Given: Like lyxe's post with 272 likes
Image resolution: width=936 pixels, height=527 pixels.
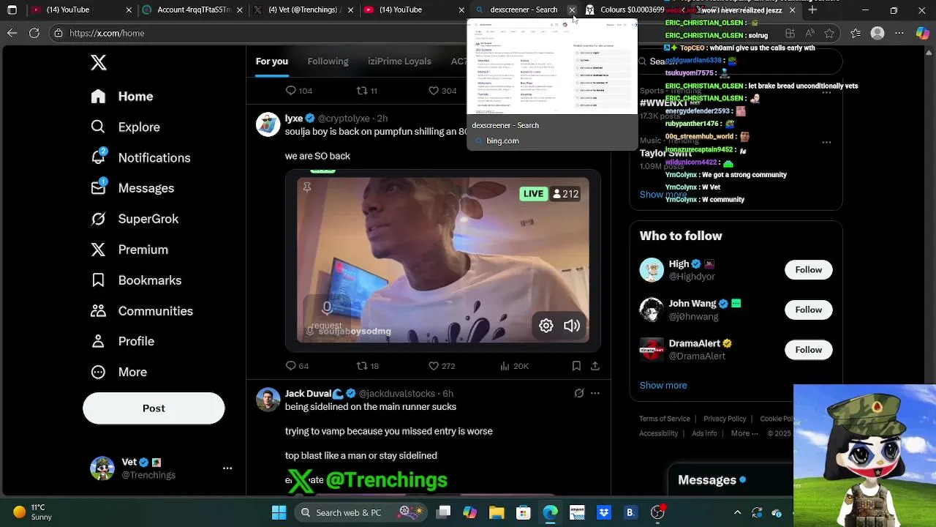Looking at the screenshot, I should 434,365.
